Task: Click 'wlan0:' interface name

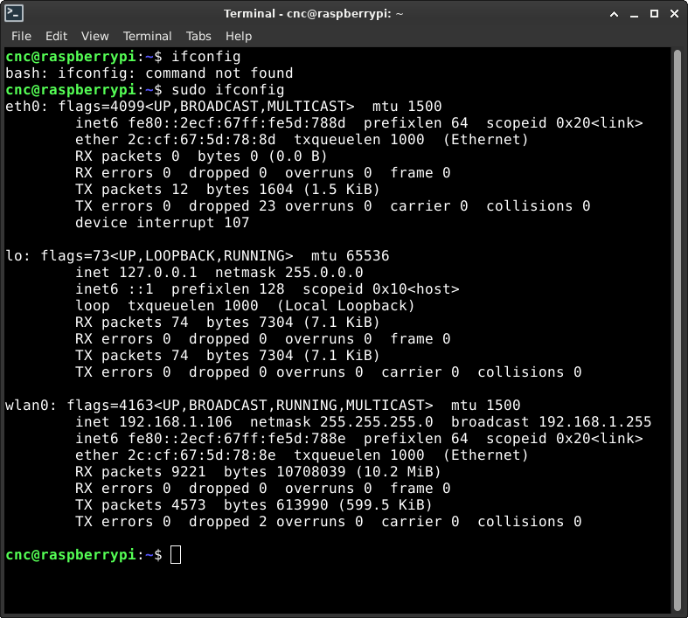Action: tap(31, 406)
